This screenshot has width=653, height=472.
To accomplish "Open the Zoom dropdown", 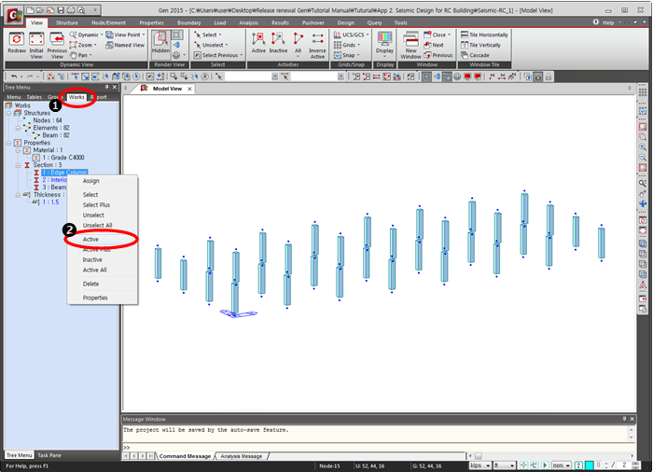I will [83, 45].
